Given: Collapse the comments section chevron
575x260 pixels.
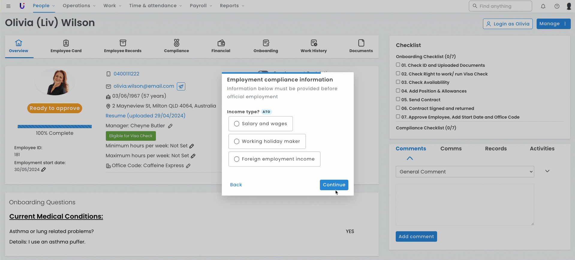Looking at the screenshot, I should pyautogui.click(x=410, y=158).
